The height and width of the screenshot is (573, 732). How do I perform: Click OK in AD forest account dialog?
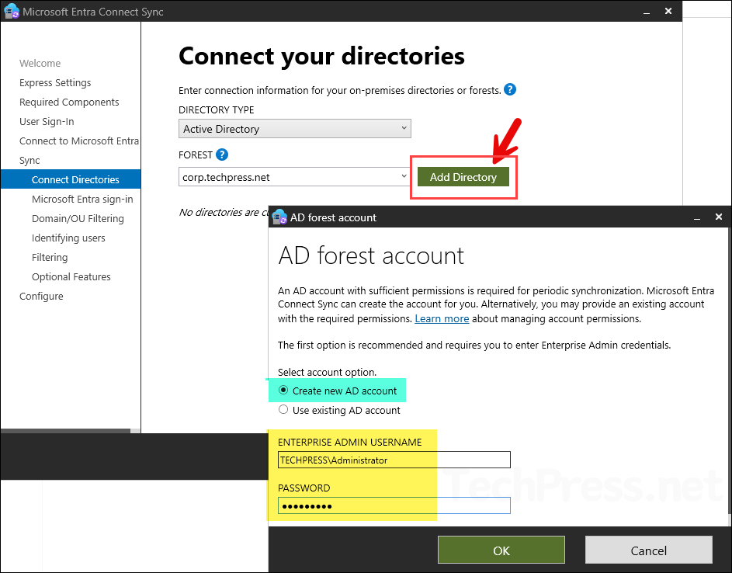pyautogui.click(x=501, y=550)
